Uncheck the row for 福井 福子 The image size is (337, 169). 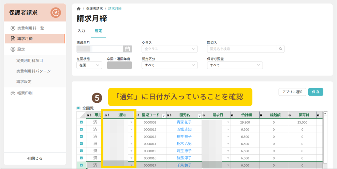tap(81, 137)
